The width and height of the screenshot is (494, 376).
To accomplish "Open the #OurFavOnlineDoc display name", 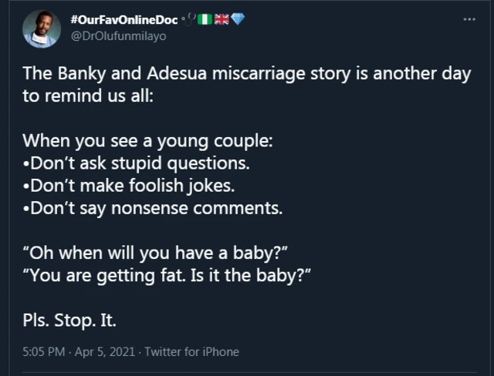I will pyautogui.click(x=123, y=19).
